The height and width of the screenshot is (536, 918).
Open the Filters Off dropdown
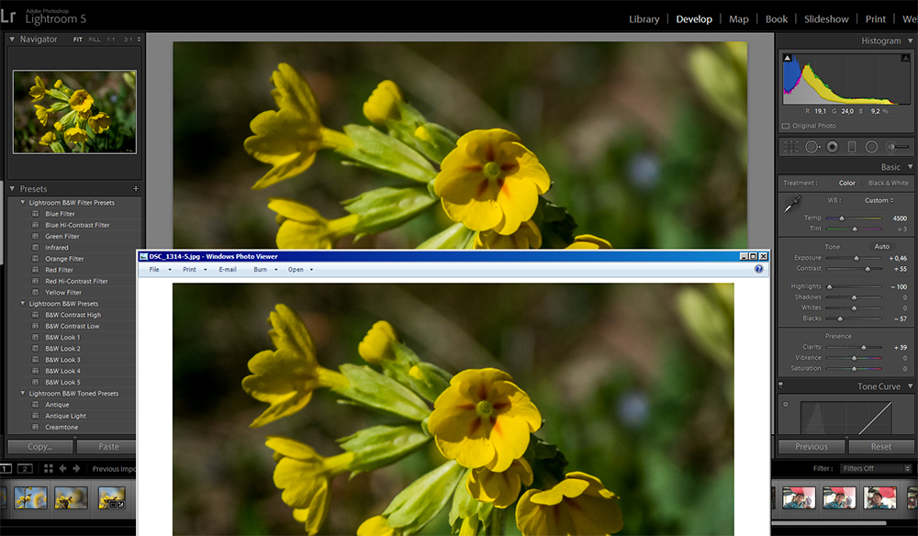click(x=877, y=468)
